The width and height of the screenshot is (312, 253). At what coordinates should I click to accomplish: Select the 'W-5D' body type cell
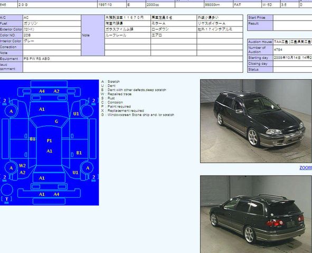pyautogui.click(x=271, y=5)
